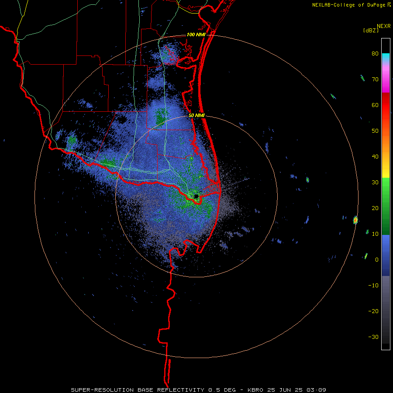Click the 30 value on the dBZ scale
The image size is (393, 393).
click(x=375, y=183)
